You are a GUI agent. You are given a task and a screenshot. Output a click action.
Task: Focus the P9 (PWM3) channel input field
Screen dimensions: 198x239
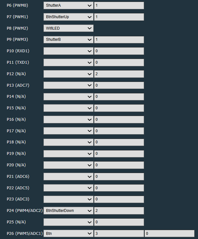pos(119,40)
